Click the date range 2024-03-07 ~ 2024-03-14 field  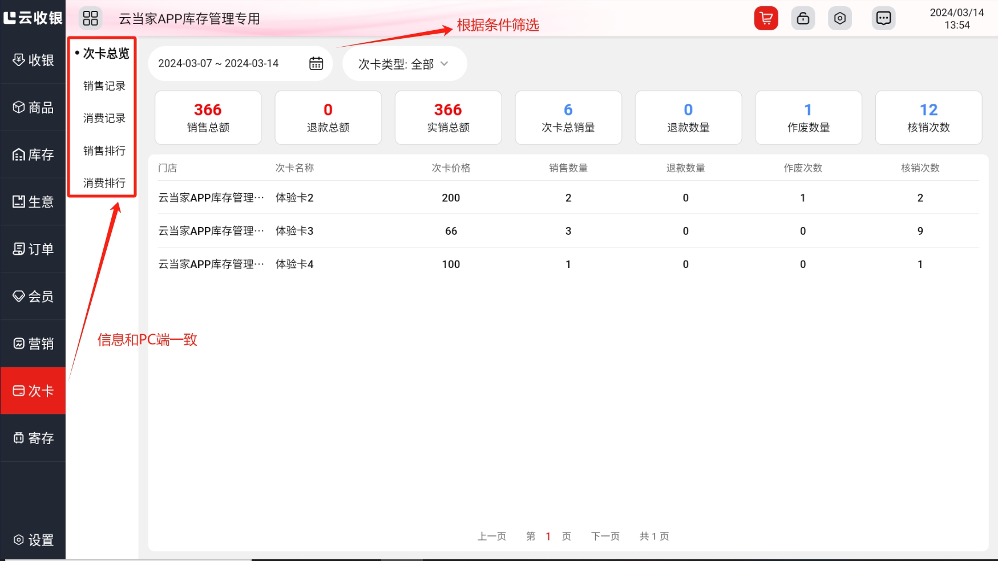(219, 63)
